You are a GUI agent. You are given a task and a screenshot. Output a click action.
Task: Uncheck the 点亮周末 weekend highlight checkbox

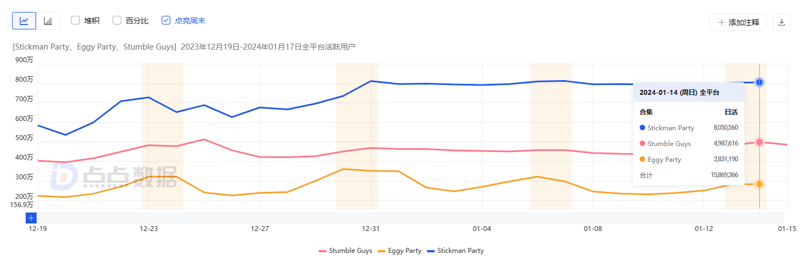(x=166, y=21)
